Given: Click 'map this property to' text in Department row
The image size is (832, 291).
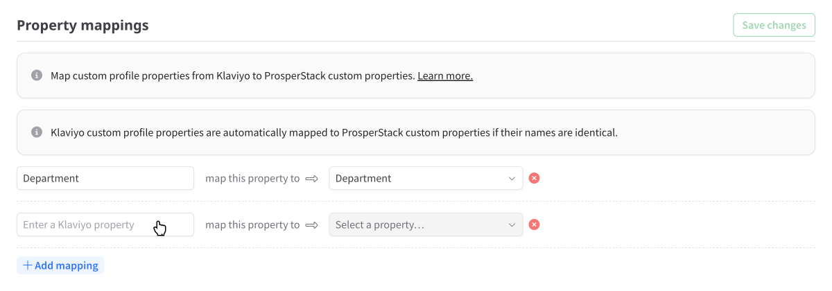Looking at the screenshot, I should pyautogui.click(x=252, y=178).
